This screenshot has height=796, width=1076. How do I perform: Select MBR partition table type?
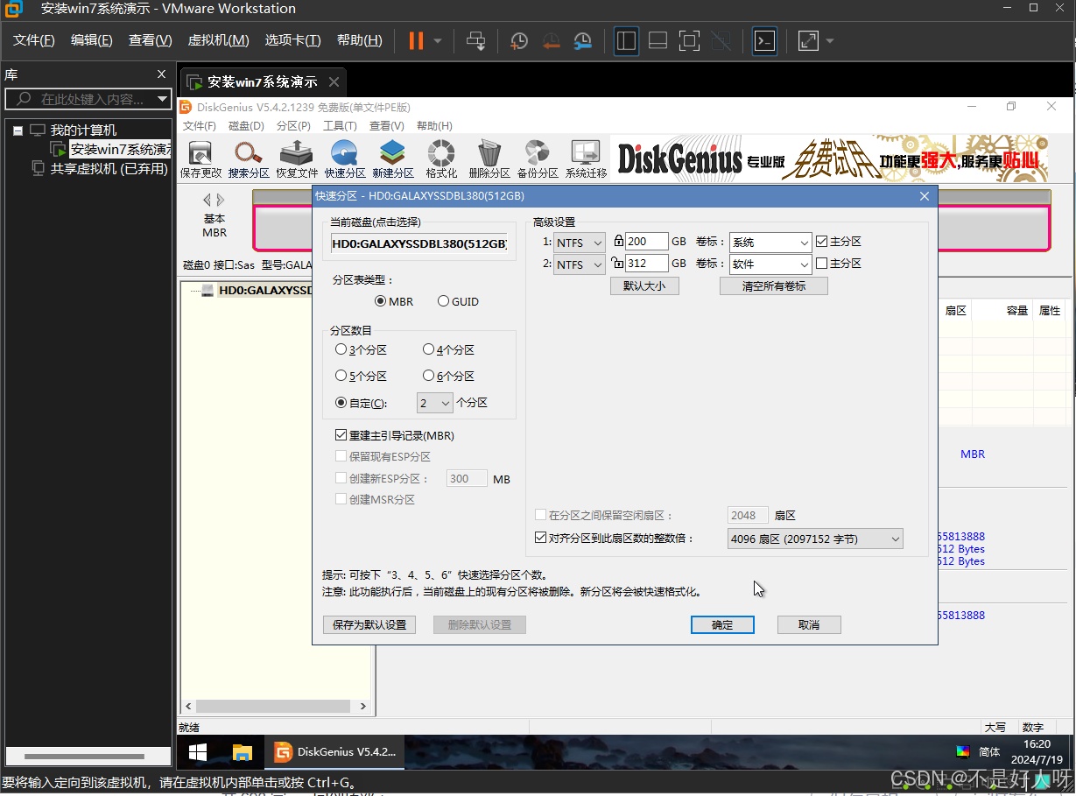(x=394, y=301)
